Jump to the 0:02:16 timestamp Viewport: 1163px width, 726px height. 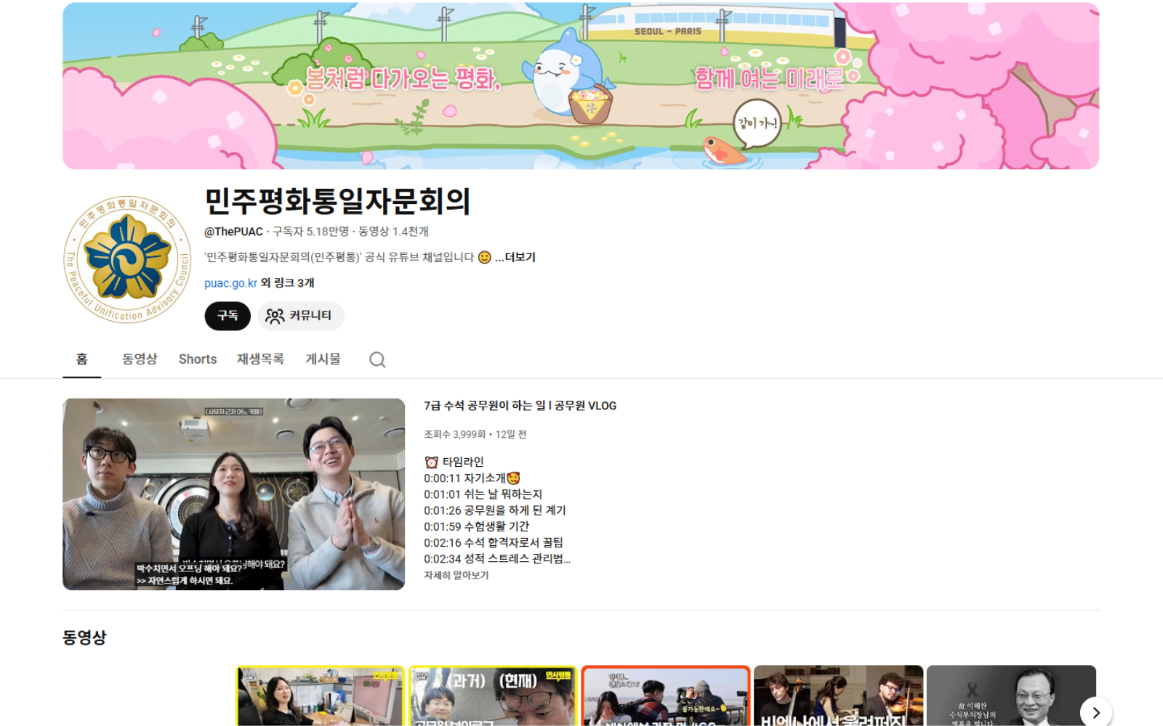point(443,542)
